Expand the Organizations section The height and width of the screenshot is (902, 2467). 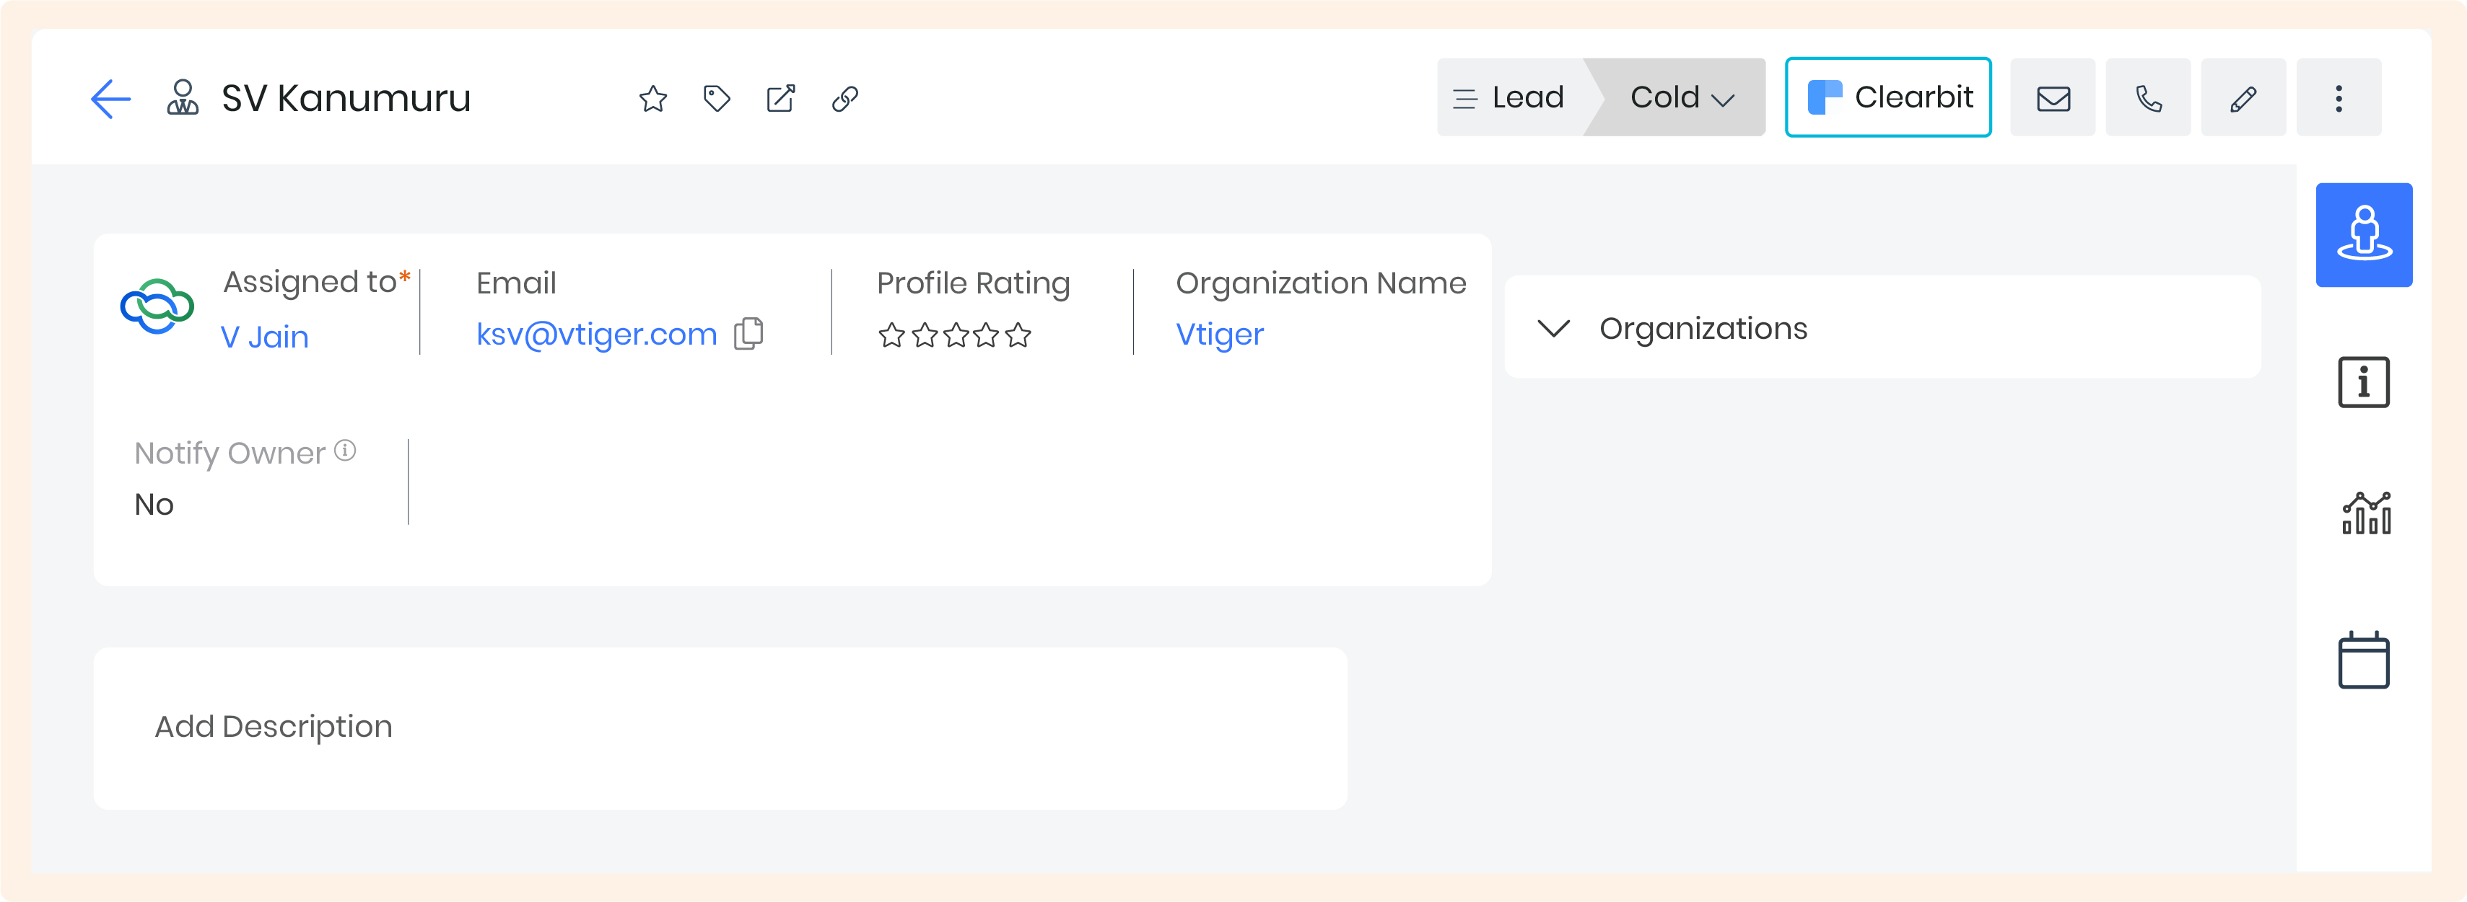(x=1553, y=328)
